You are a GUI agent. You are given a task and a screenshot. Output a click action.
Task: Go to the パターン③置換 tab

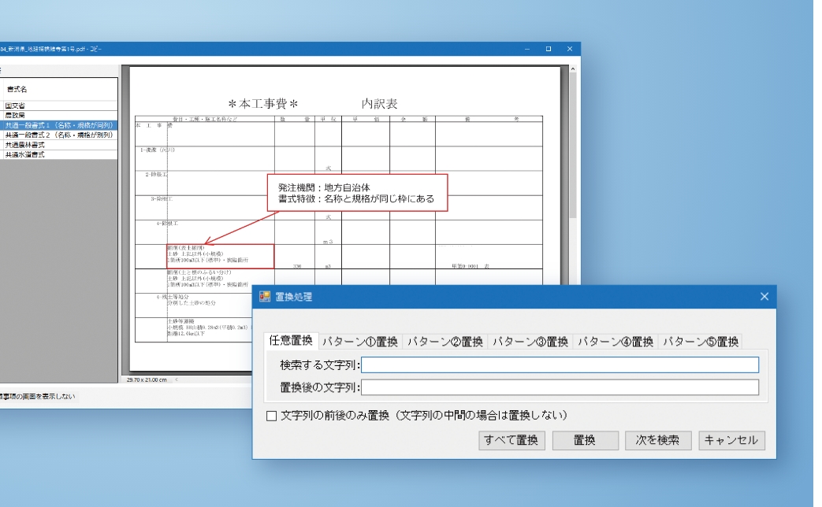529,342
